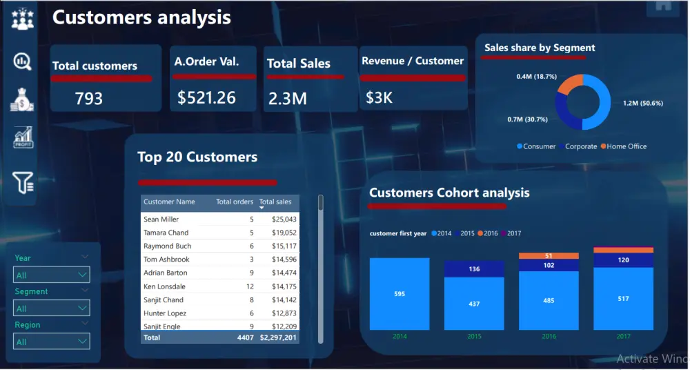Select the Sean Miller row

(x=220, y=219)
